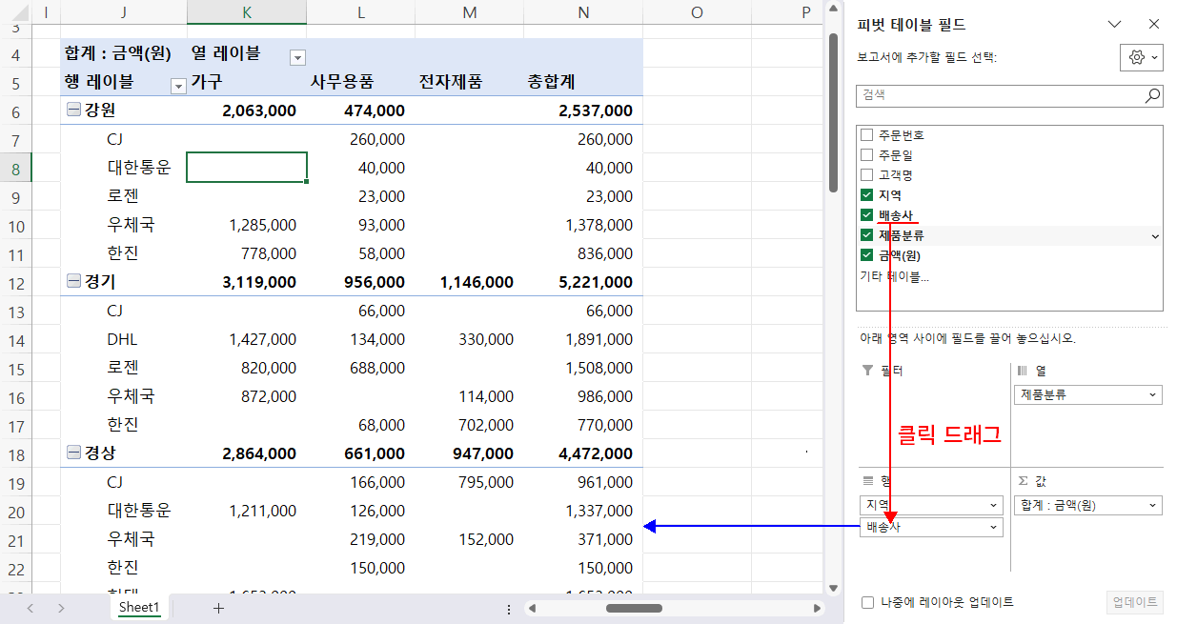This screenshot has height=624, width=1177.
Task: Collapse the 강원 group with its minus icon
Action: [74, 111]
